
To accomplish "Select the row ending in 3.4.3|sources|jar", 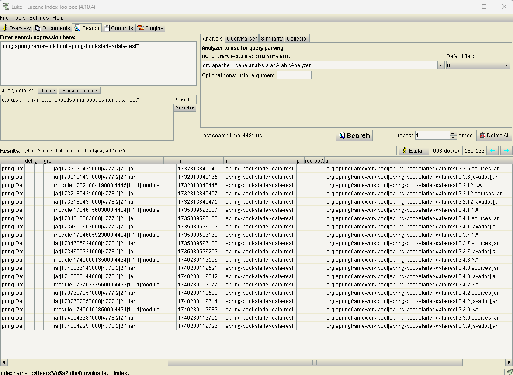I will click(x=256, y=268).
